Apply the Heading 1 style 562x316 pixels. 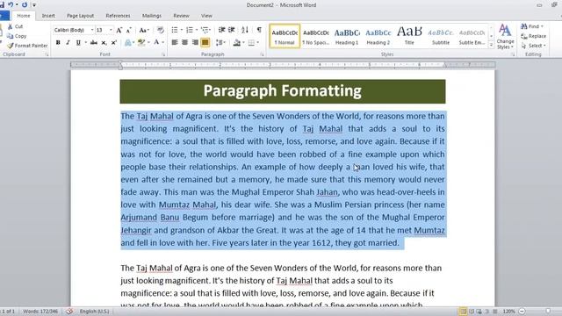347,36
